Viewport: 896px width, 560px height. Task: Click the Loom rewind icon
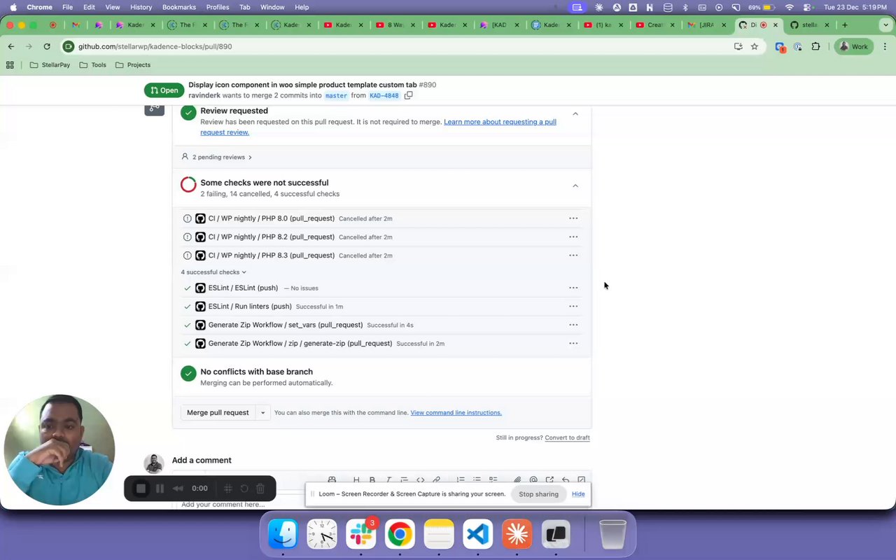point(178,489)
